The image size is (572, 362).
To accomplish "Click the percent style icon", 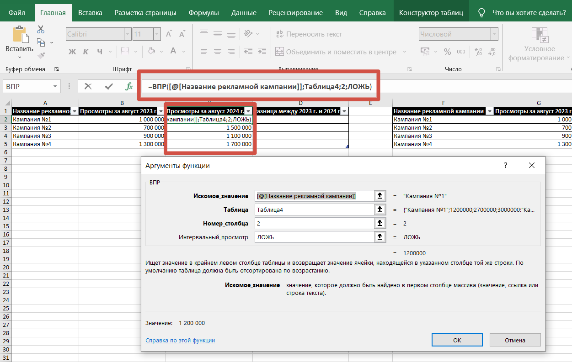I will pyautogui.click(x=447, y=52).
